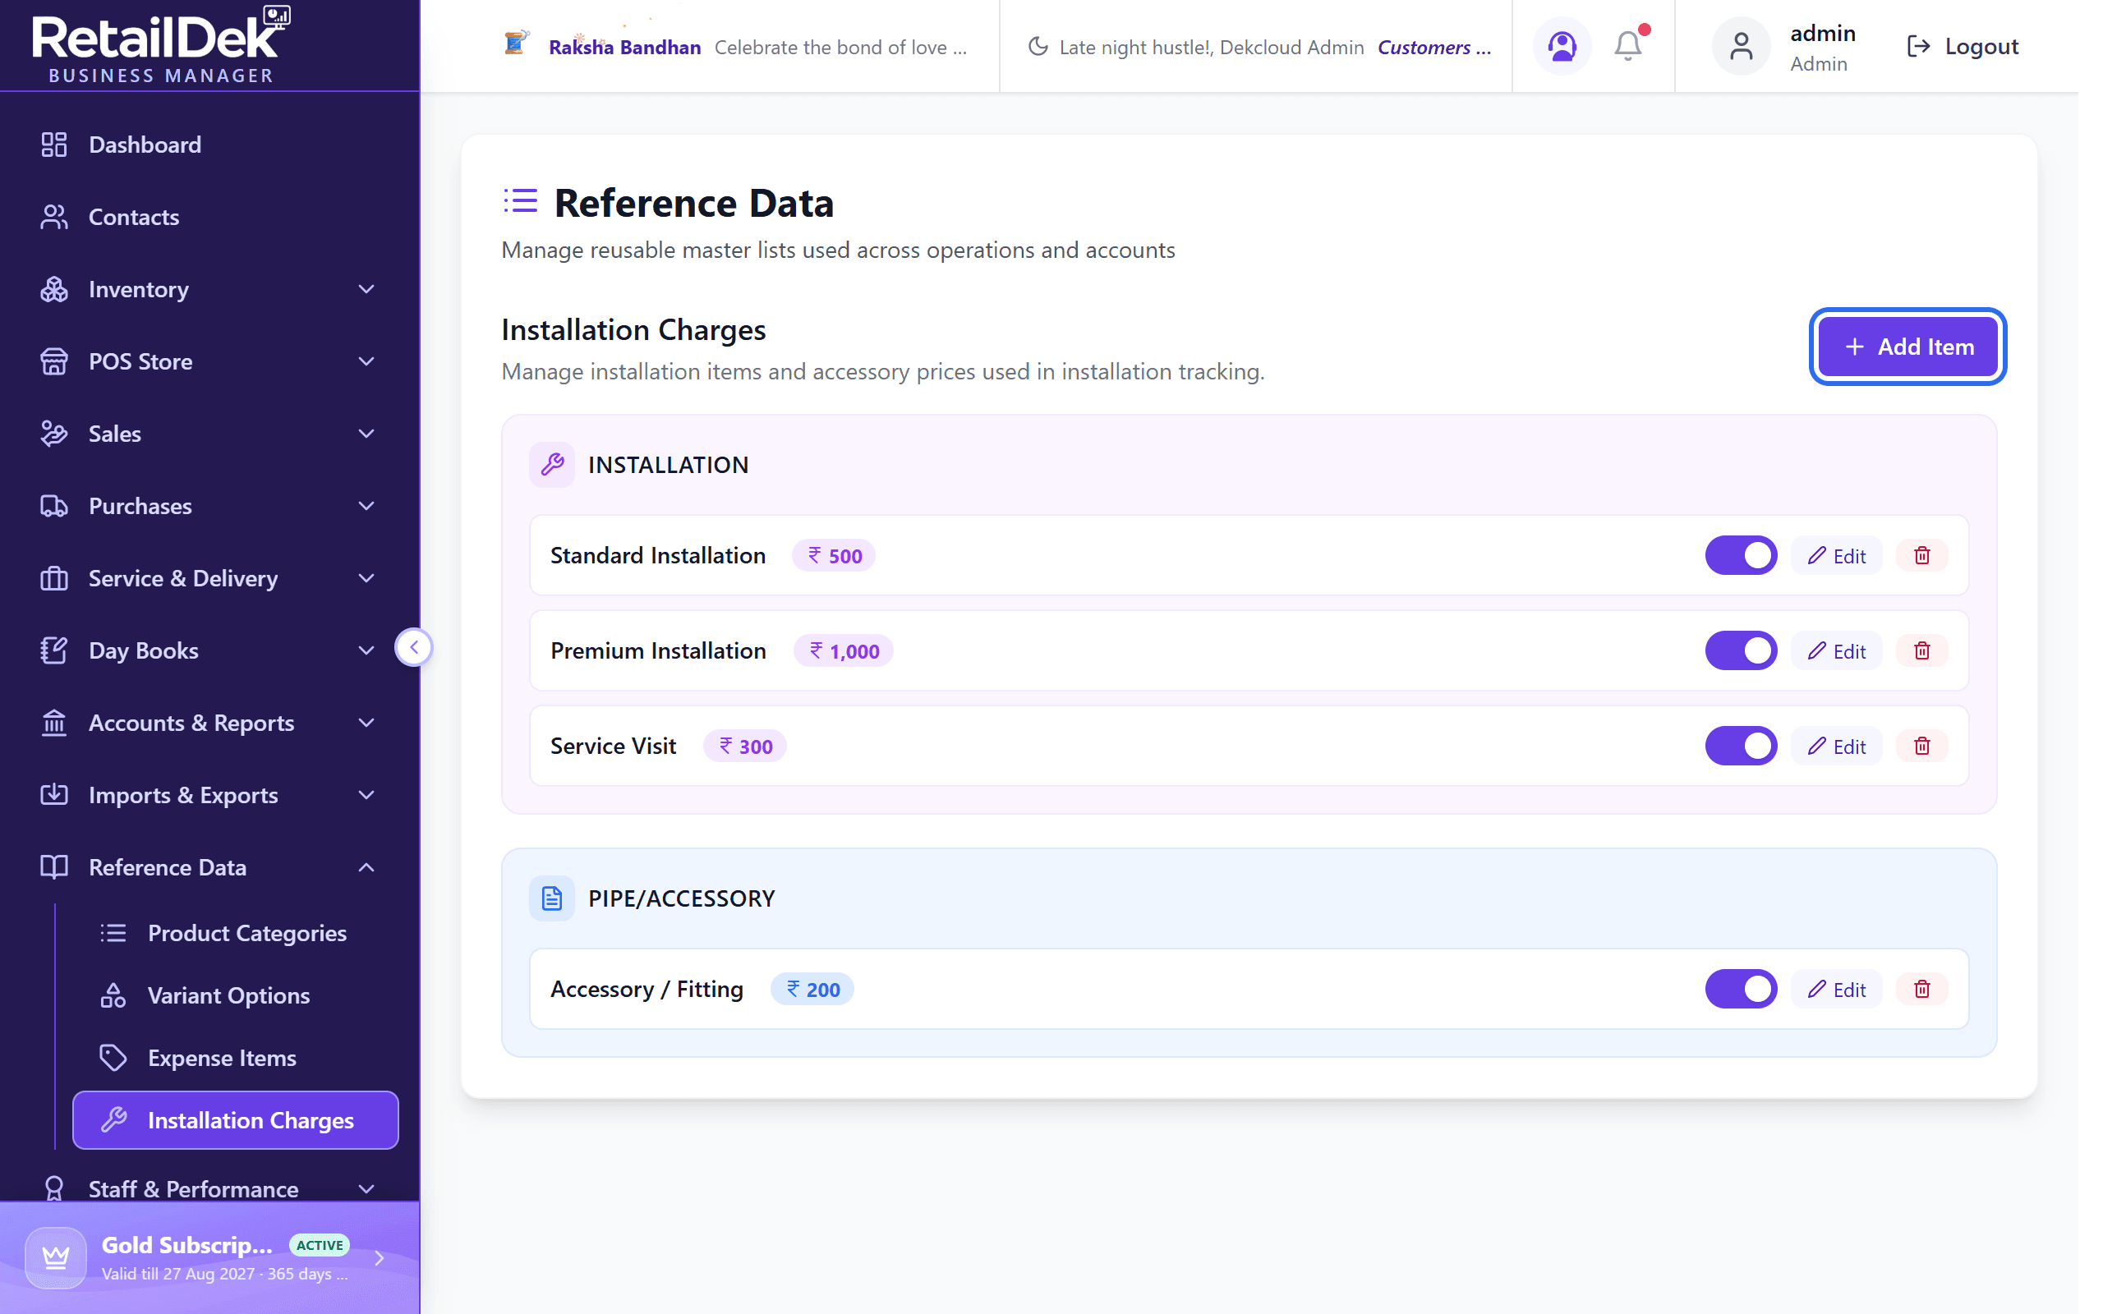Image resolution: width=2103 pixels, height=1314 pixels.
Task: Log out using the Logout link
Action: click(x=1962, y=46)
